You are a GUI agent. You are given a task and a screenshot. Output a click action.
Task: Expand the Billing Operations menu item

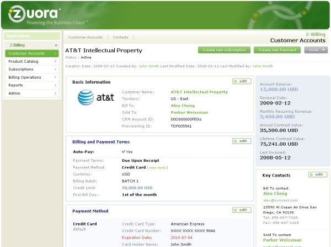31,78
